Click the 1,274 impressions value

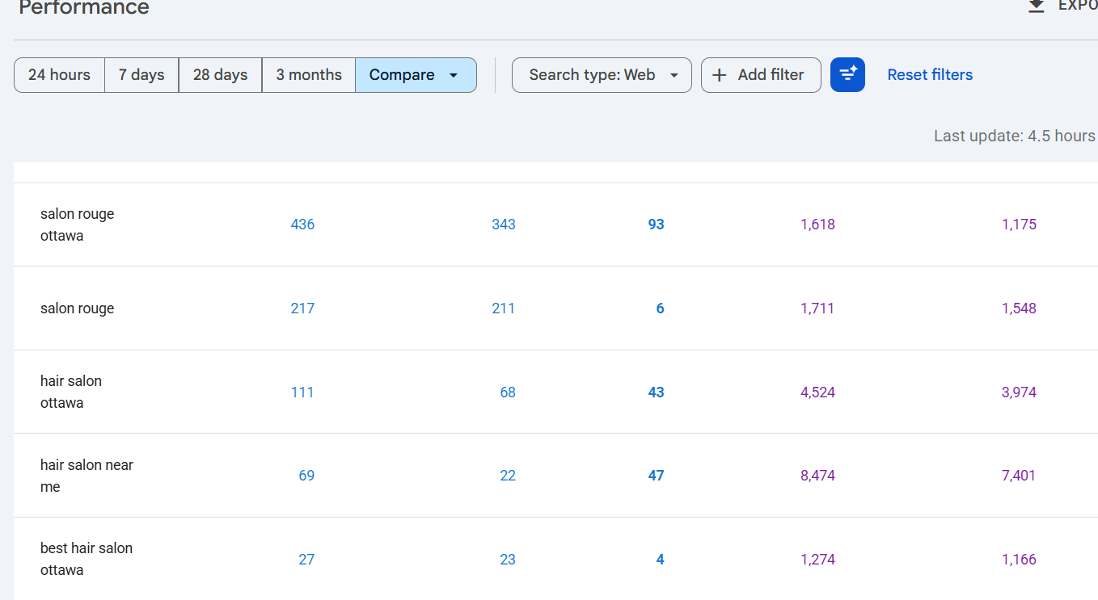click(817, 560)
